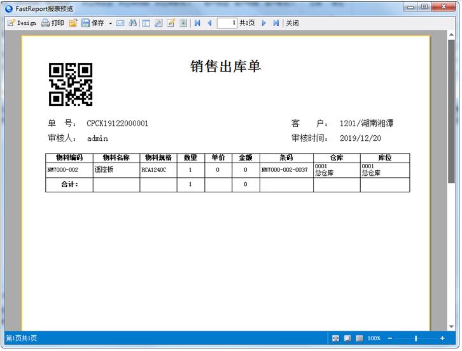Screen dimensions: 462x351
Task: Click the QR code image
Action: point(71,84)
